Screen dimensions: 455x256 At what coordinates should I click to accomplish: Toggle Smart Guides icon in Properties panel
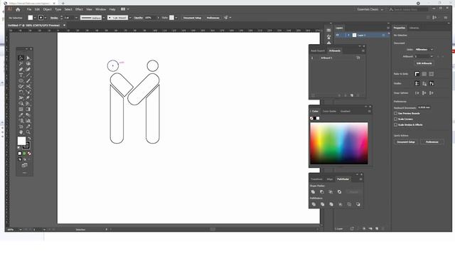point(432,84)
